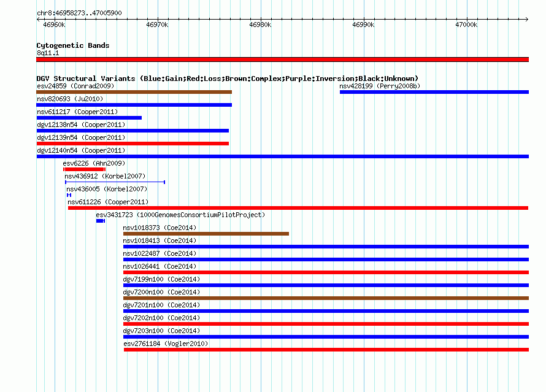Open variant label nsv1018413 (Coe2014)
546x392 pixels.
pyautogui.click(x=160, y=240)
